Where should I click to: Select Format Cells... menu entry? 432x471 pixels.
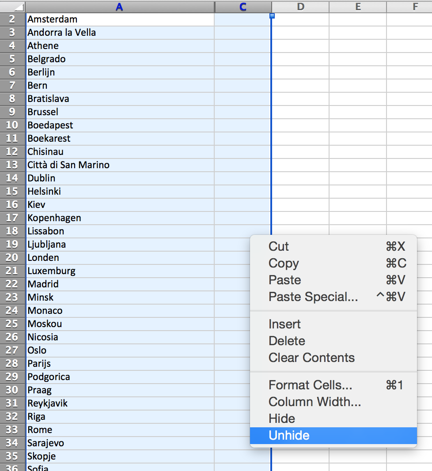point(310,385)
